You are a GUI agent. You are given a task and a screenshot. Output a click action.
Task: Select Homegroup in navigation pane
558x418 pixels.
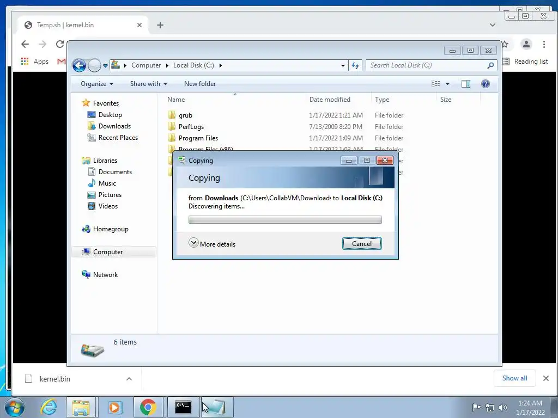tap(110, 229)
